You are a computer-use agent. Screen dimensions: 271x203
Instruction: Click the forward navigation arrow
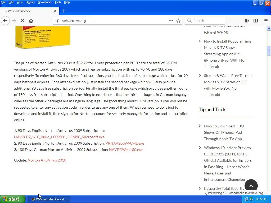click(x=14, y=21)
